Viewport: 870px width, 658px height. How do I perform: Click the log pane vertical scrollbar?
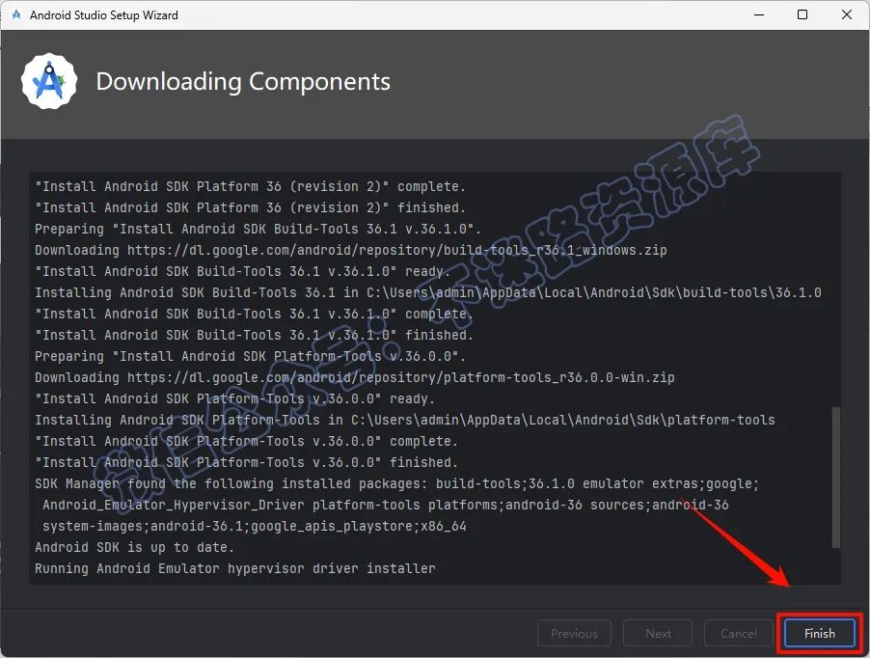835,478
